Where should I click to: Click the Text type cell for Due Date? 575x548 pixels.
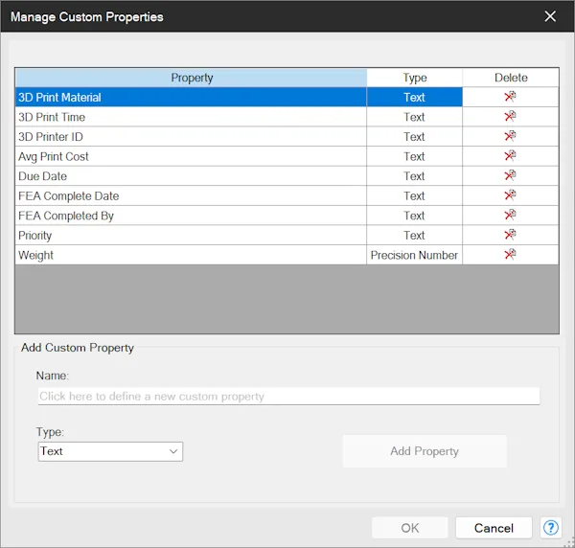coord(414,176)
